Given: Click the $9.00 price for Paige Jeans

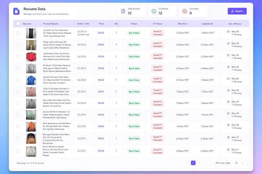Looking at the screenshot, I should point(101,45).
